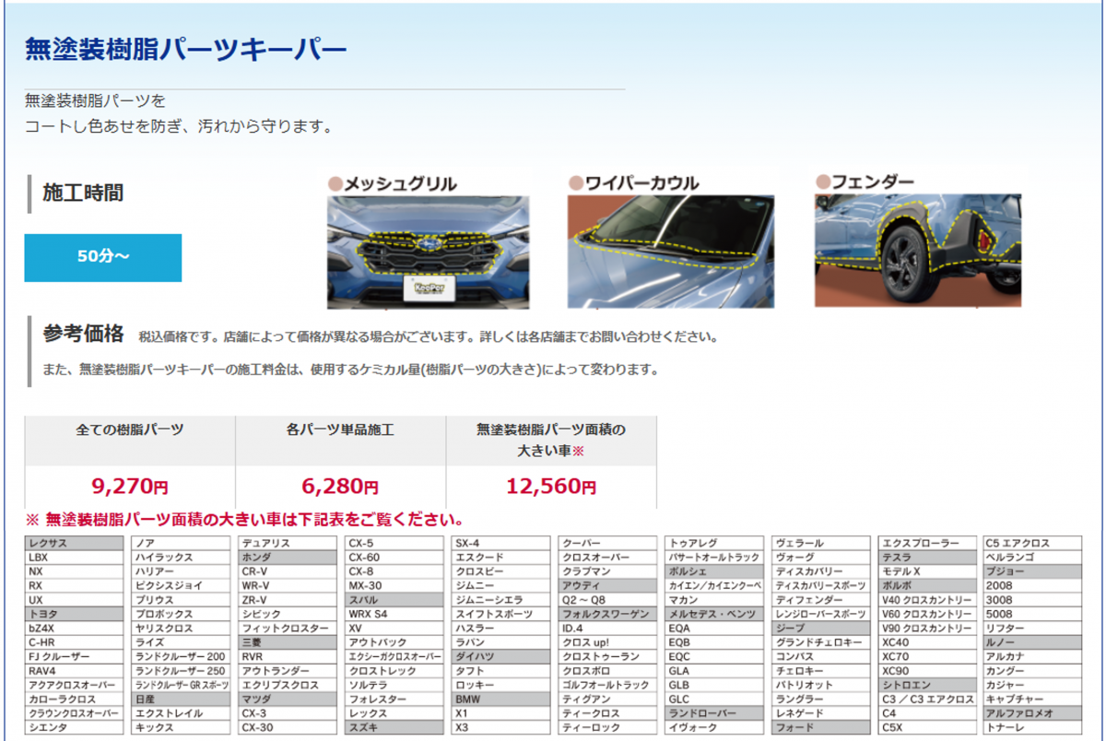Select the トヨタ brand header cell
The height and width of the screenshot is (741, 1106).
74,614
